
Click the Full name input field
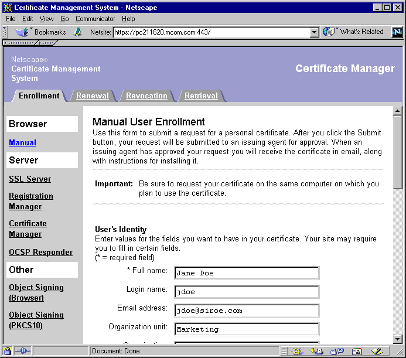click(x=247, y=273)
